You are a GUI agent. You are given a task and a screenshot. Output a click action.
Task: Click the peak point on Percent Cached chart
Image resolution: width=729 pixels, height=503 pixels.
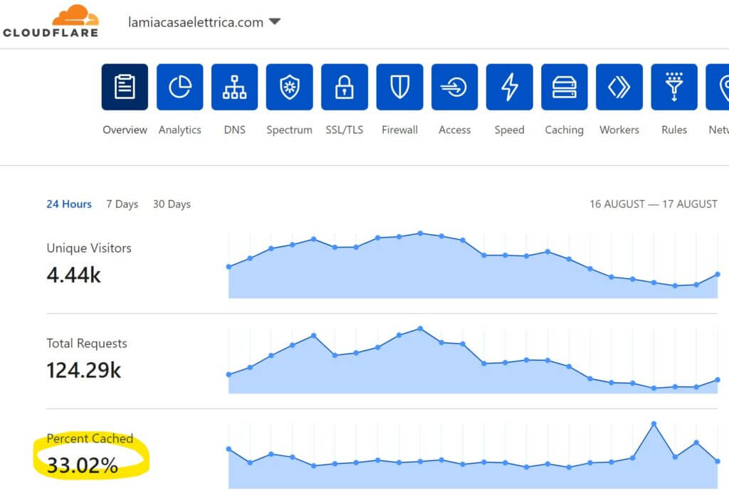[654, 424]
